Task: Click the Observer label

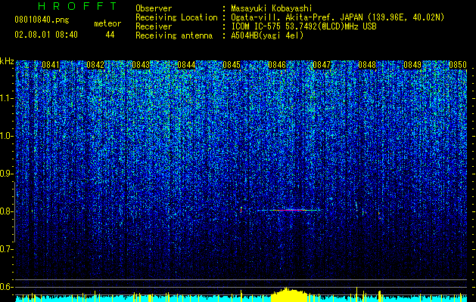Action: point(154,8)
